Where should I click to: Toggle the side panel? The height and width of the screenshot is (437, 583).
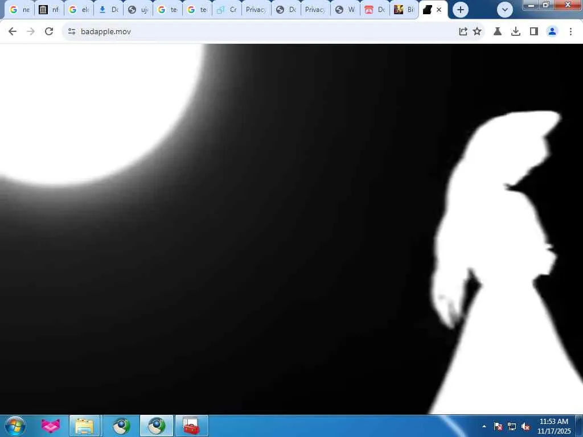coord(534,32)
